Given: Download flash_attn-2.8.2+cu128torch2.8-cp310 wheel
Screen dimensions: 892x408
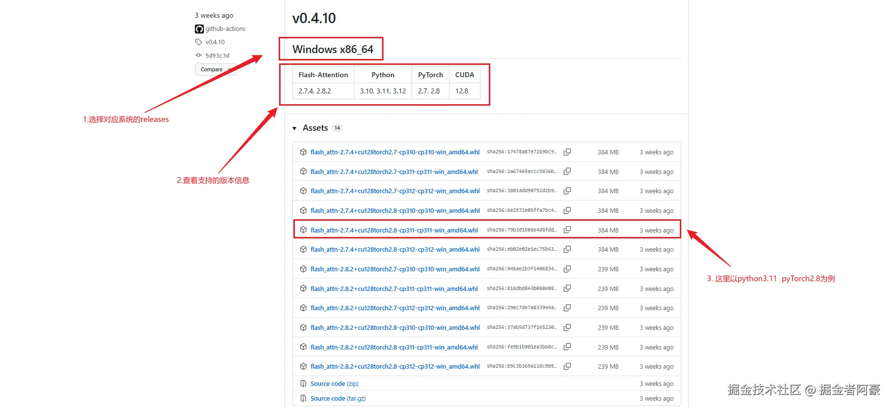Looking at the screenshot, I should pyautogui.click(x=395, y=327).
